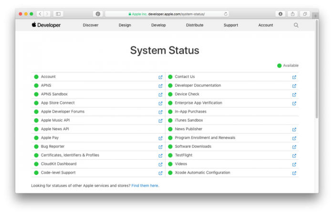
Task: Open the Discover menu item
Action: click(x=91, y=25)
